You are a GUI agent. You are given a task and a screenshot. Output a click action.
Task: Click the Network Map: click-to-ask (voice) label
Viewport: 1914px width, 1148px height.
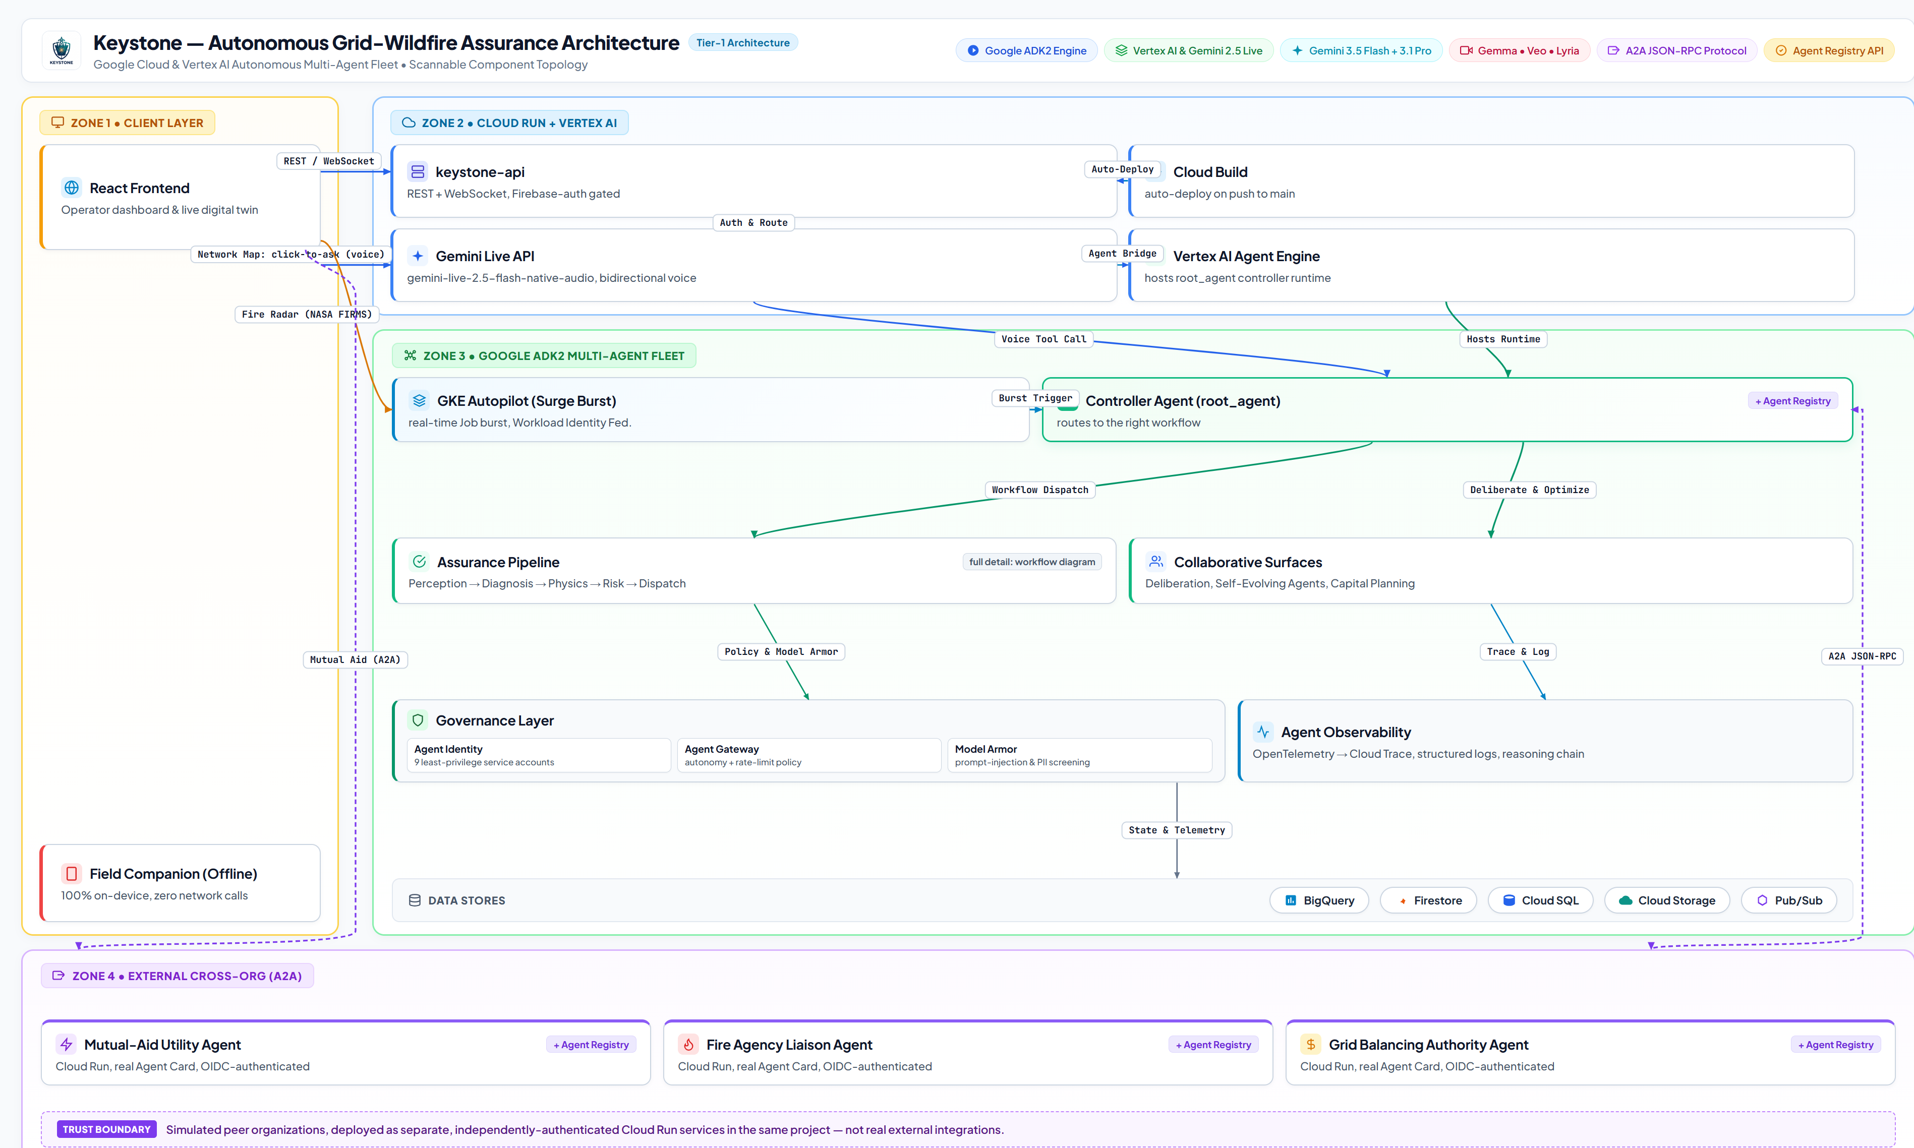pos(291,254)
